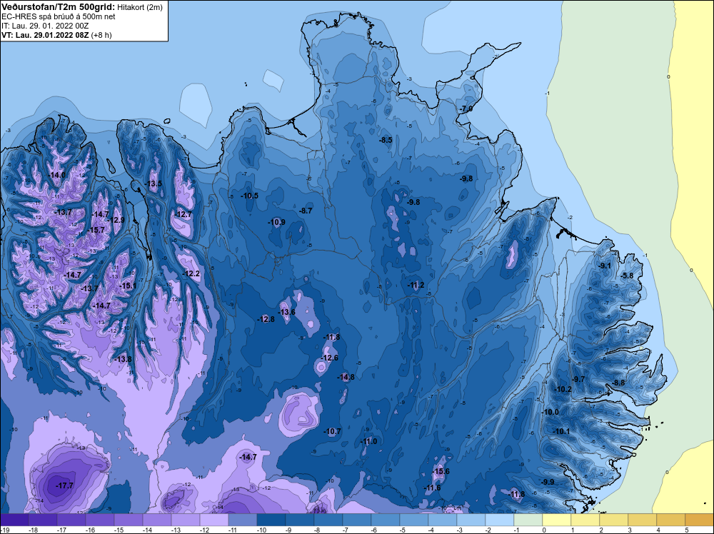Click the map title 'Veðurstofan/T2m 500grid: Hitakort (2m)'
714x534 pixels.
(82, 7)
